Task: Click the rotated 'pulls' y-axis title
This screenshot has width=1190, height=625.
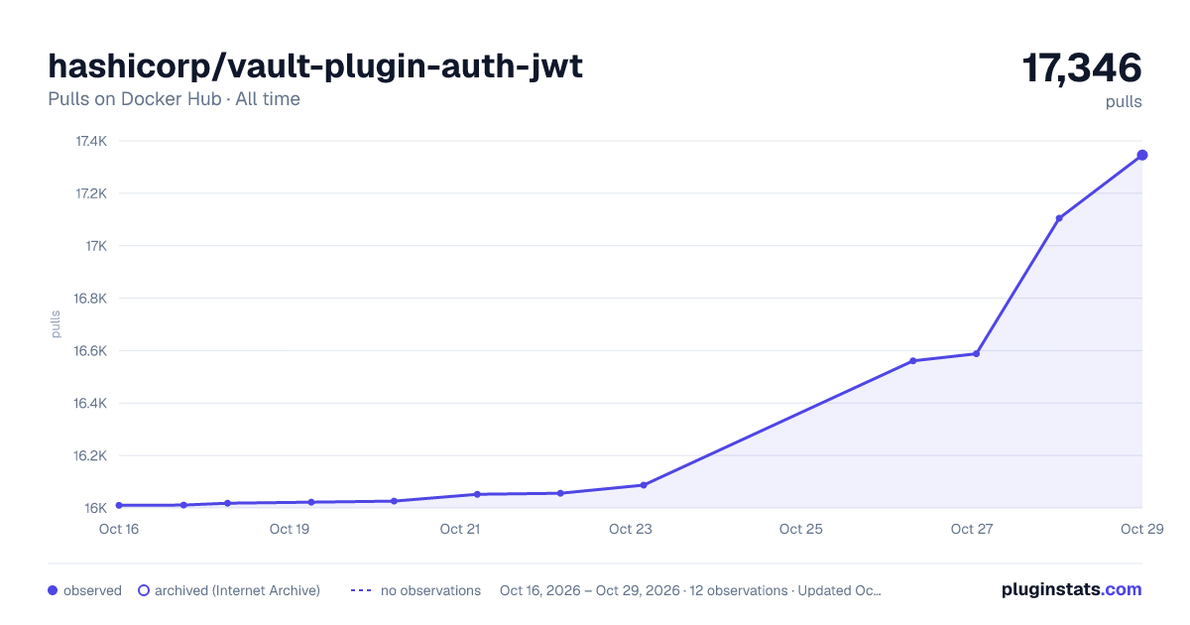Action: coord(56,323)
